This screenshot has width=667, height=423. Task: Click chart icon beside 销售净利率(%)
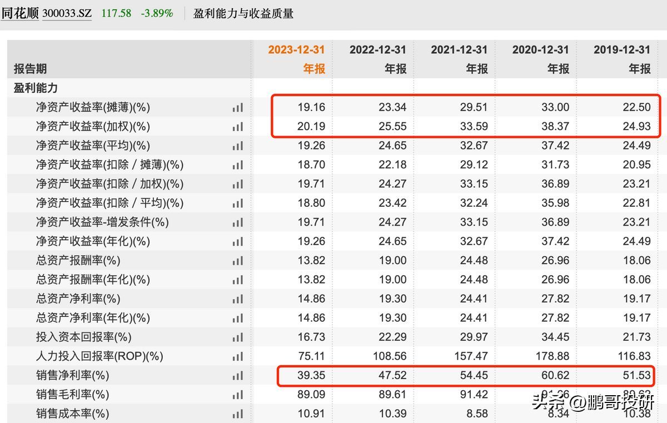tap(238, 376)
